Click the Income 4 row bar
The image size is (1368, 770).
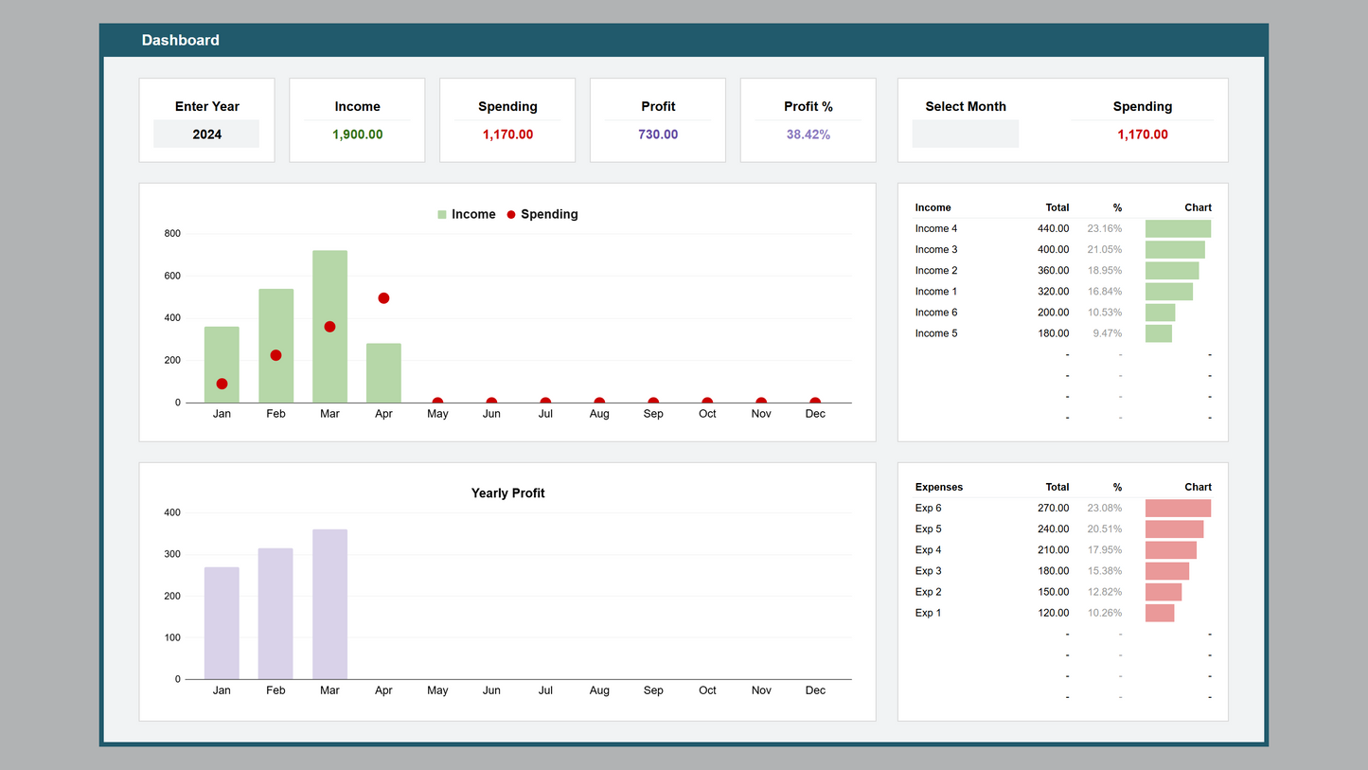coord(1178,229)
